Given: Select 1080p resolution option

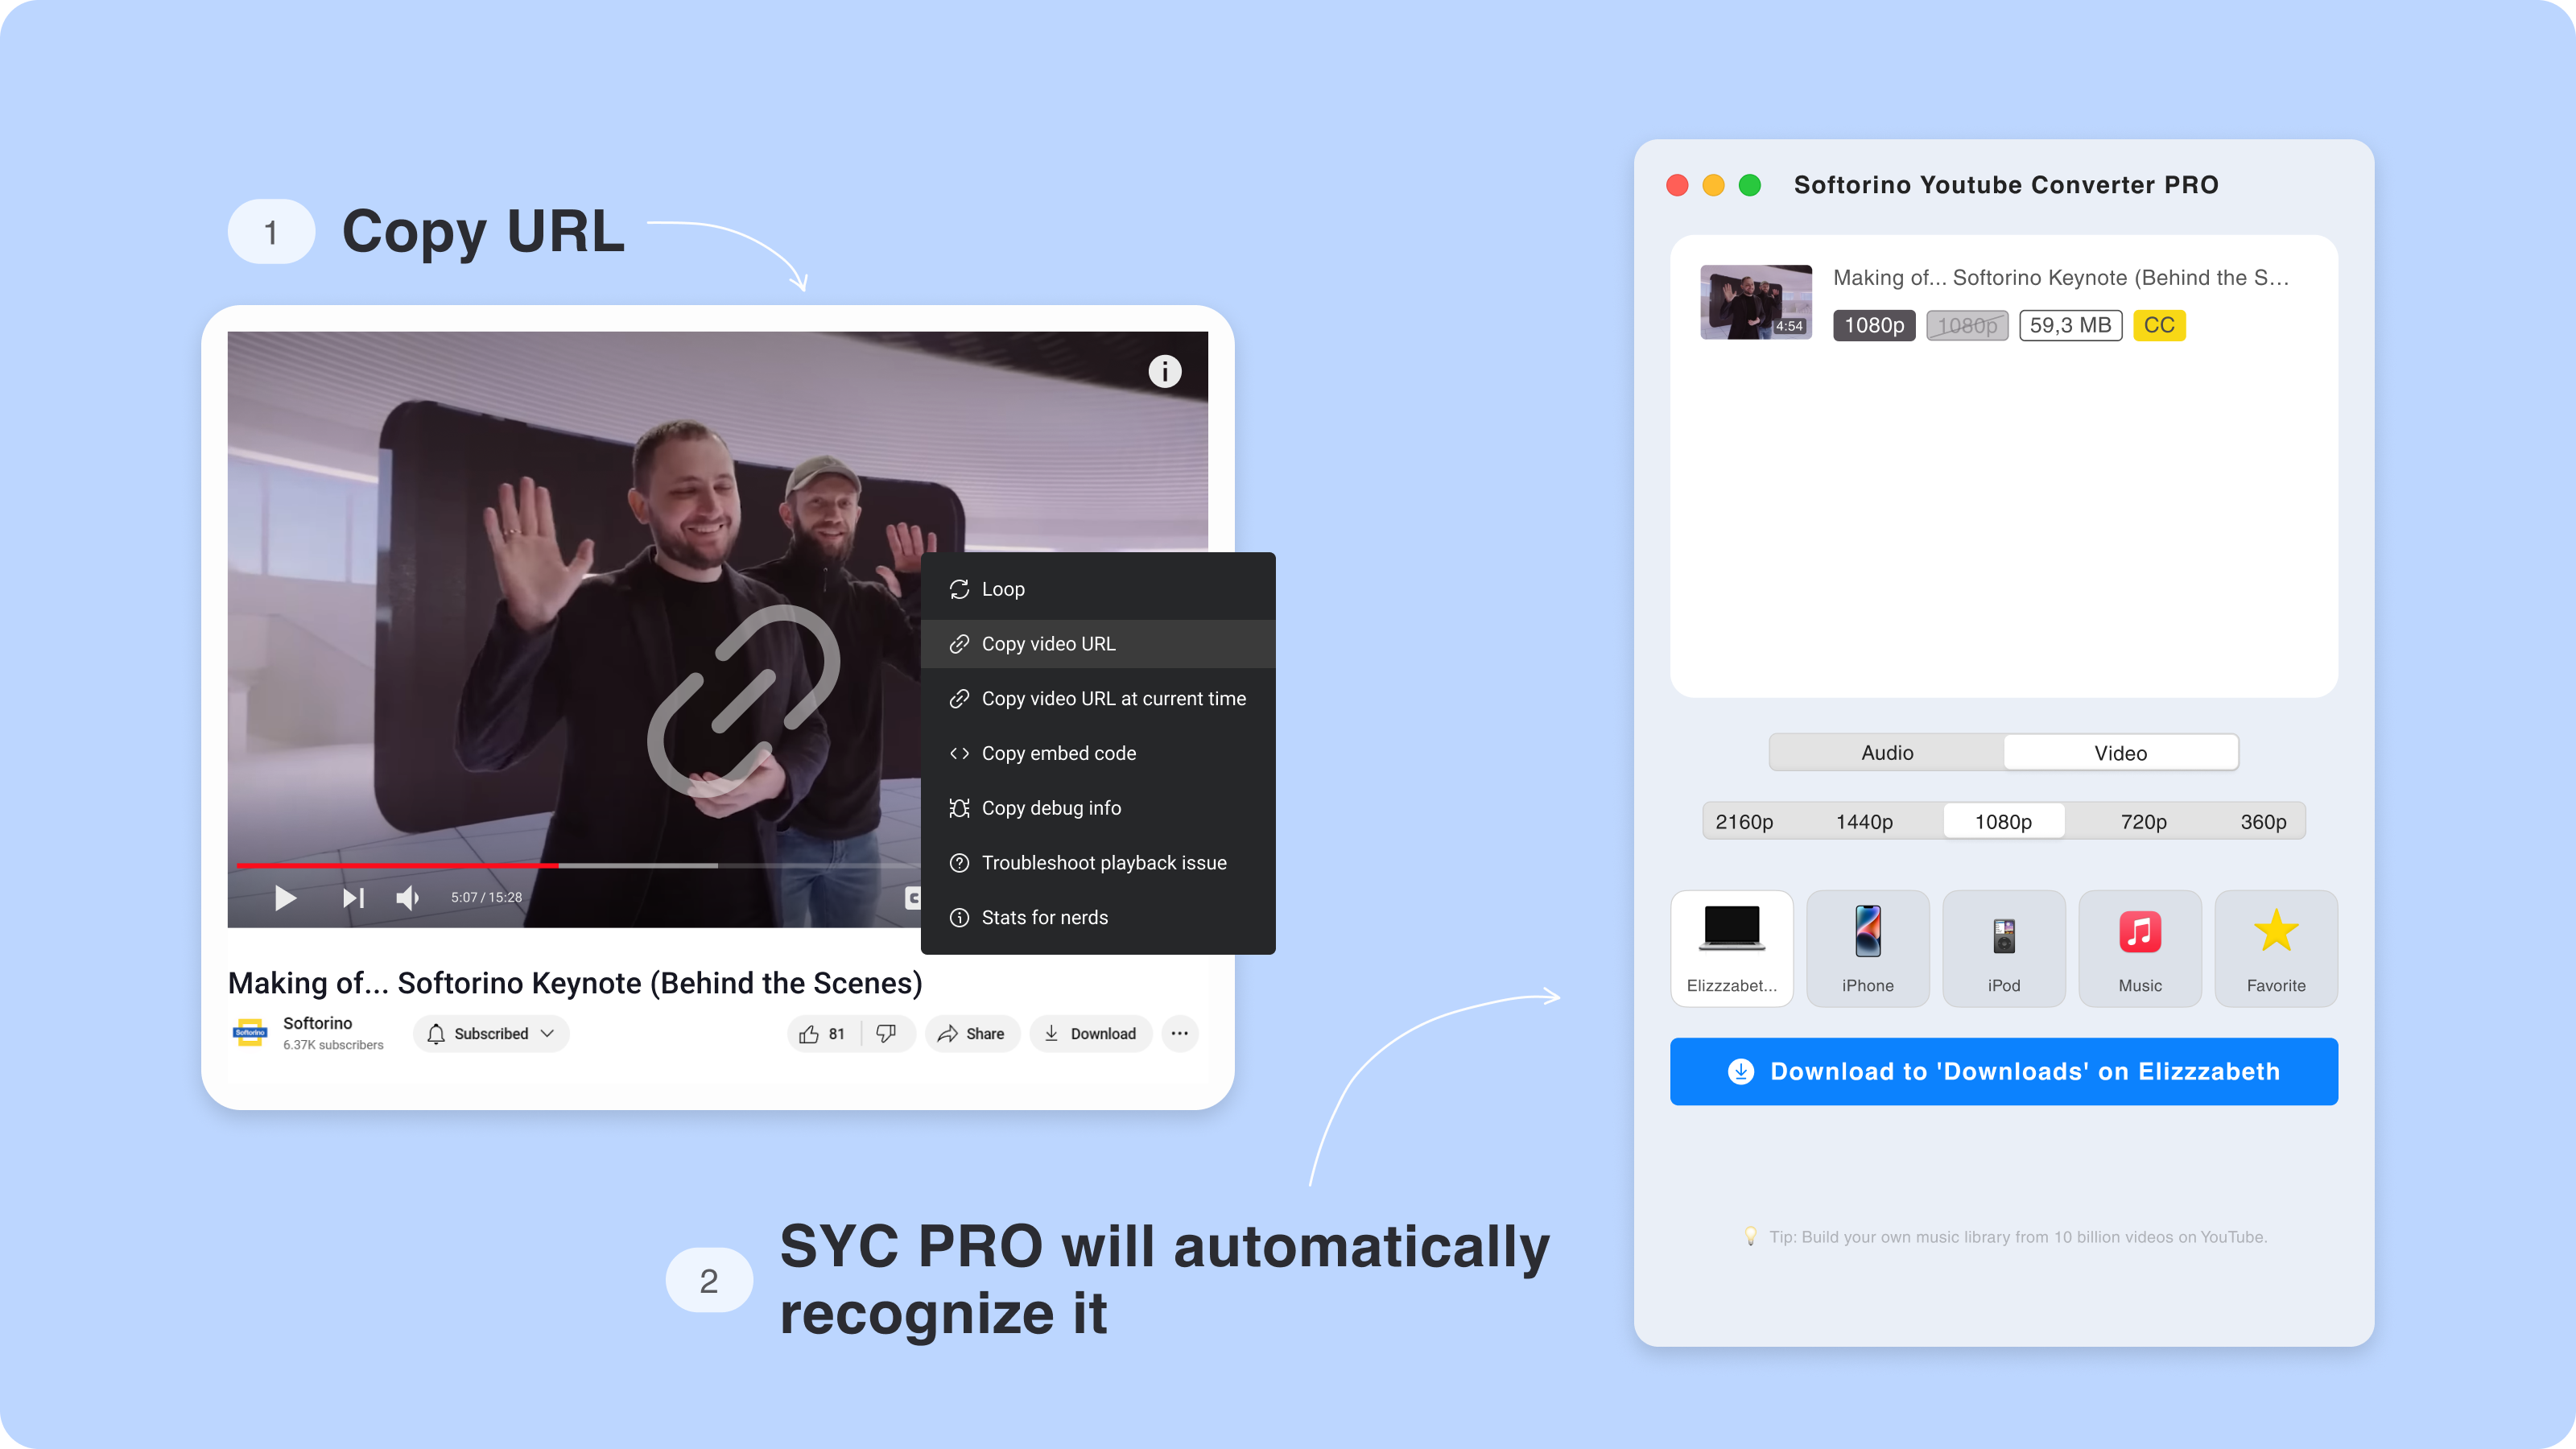Looking at the screenshot, I should (x=2003, y=821).
